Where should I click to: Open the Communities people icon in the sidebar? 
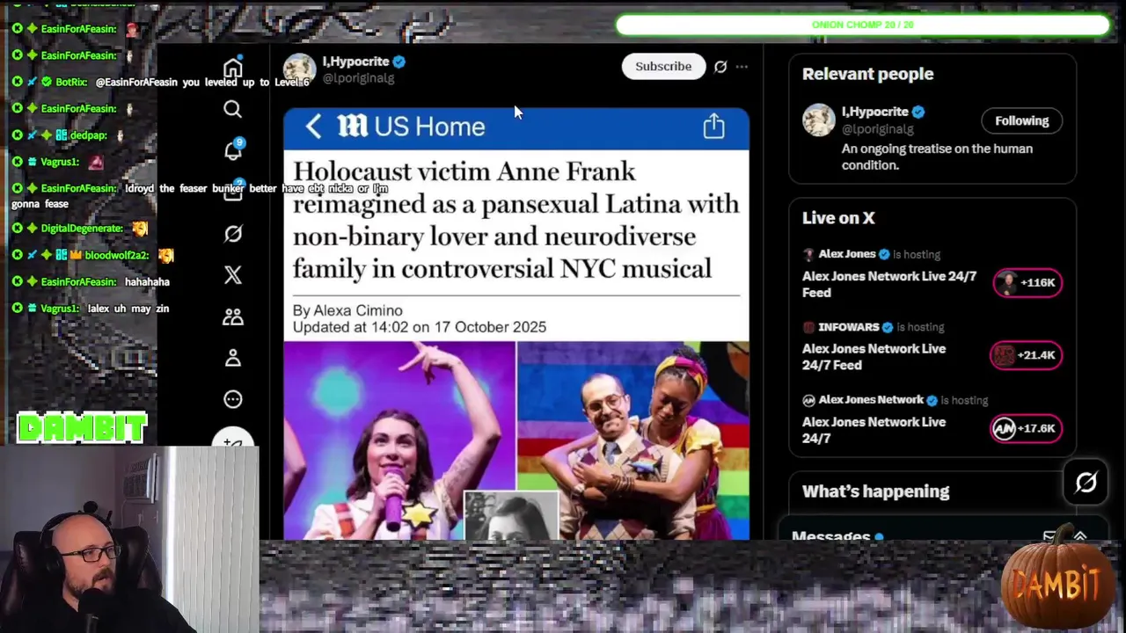[232, 316]
